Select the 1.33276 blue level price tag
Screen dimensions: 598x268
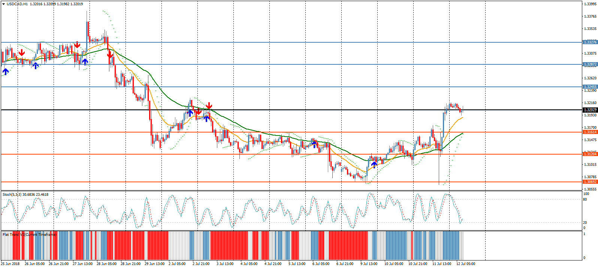pyautogui.click(x=590, y=42)
